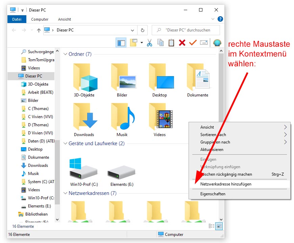
Task: Click the Copy icon in toolbar
Action: [161, 43]
